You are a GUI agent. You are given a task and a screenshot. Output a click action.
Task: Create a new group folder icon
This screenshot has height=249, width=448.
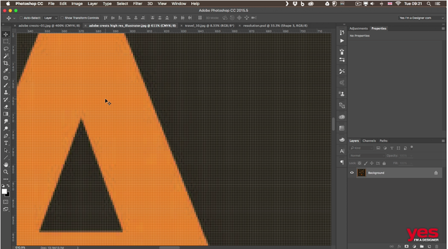coord(422,246)
